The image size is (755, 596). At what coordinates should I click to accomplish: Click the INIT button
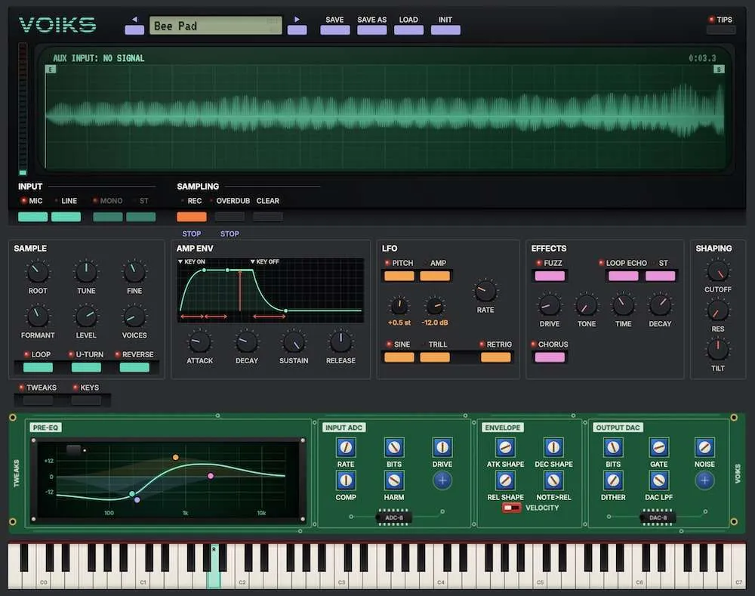445,30
